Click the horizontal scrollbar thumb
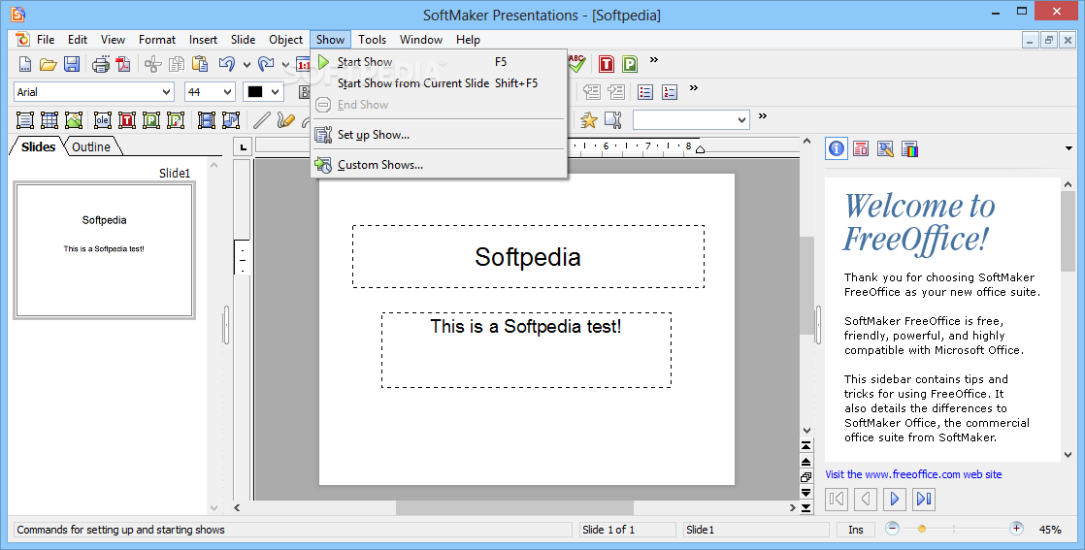 (x=514, y=507)
